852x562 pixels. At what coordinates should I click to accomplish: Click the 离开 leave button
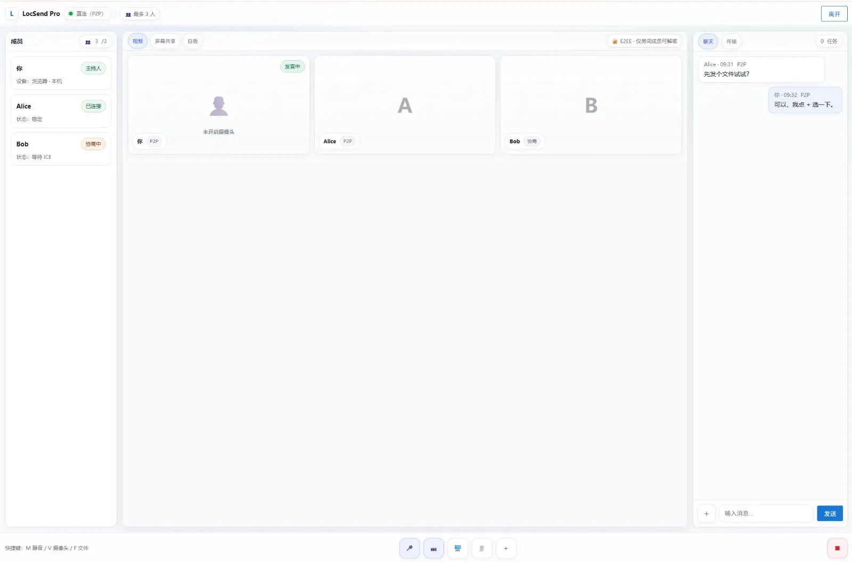[834, 14]
